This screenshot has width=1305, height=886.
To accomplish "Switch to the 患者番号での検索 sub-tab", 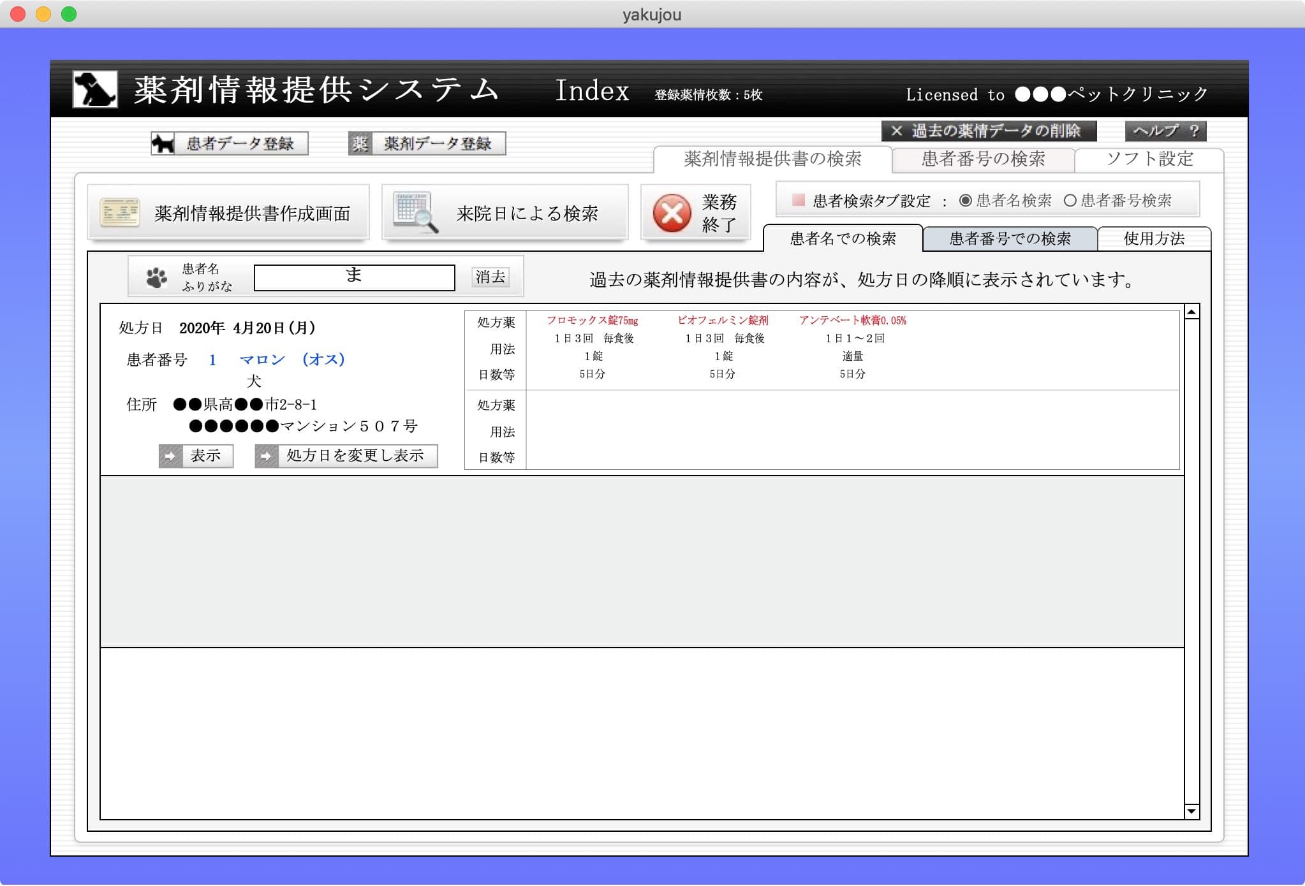I will (1010, 239).
